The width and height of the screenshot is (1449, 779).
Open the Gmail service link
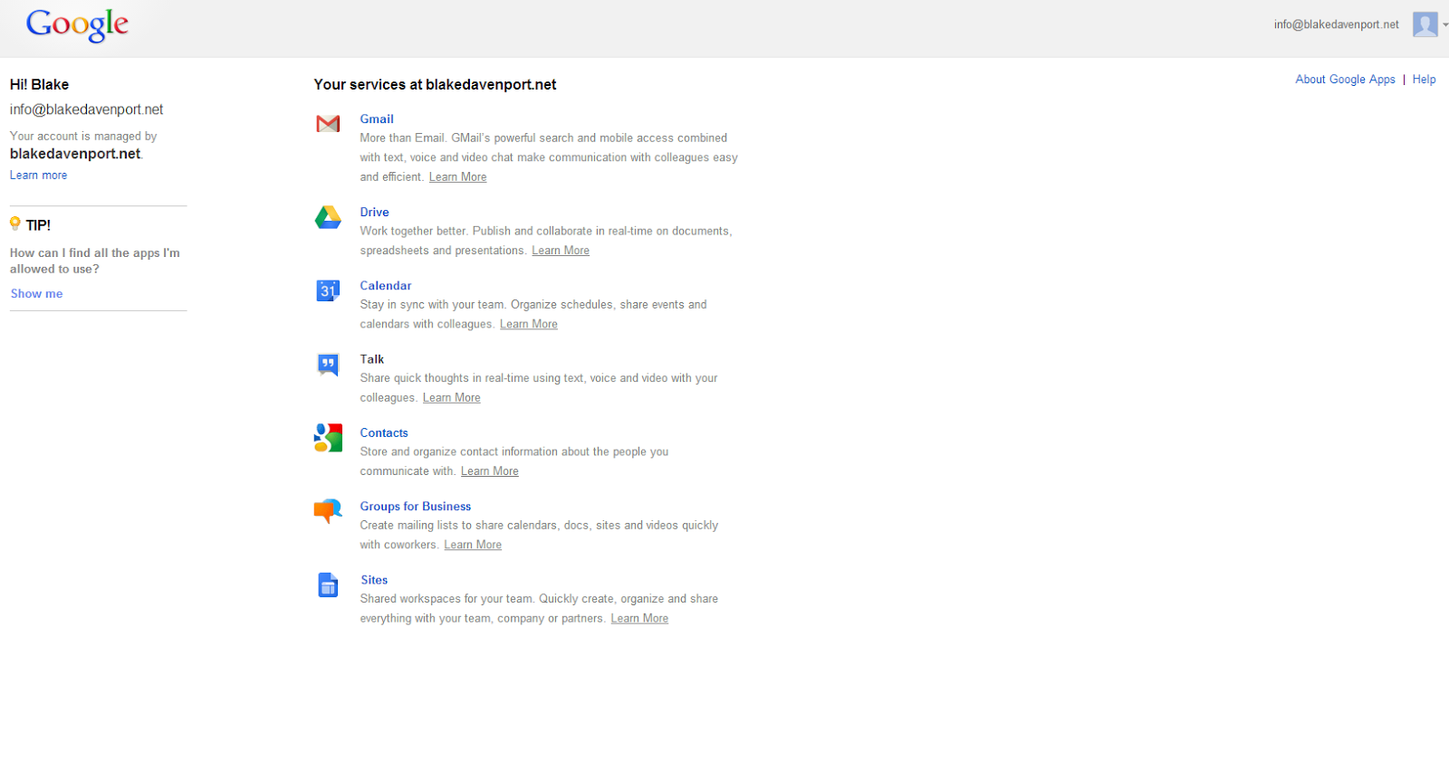(377, 119)
